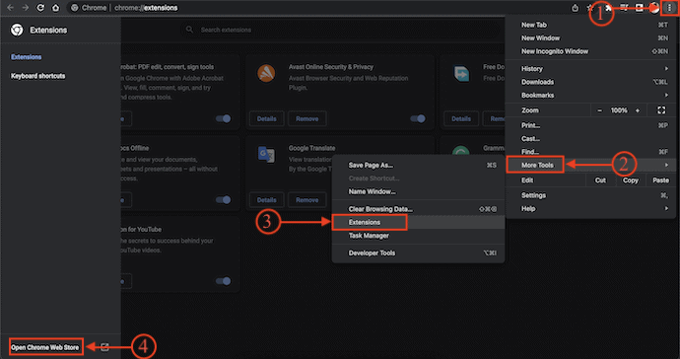Click Details for Free Download extension
This screenshot has height=359, width=680.
click(461, 118)
